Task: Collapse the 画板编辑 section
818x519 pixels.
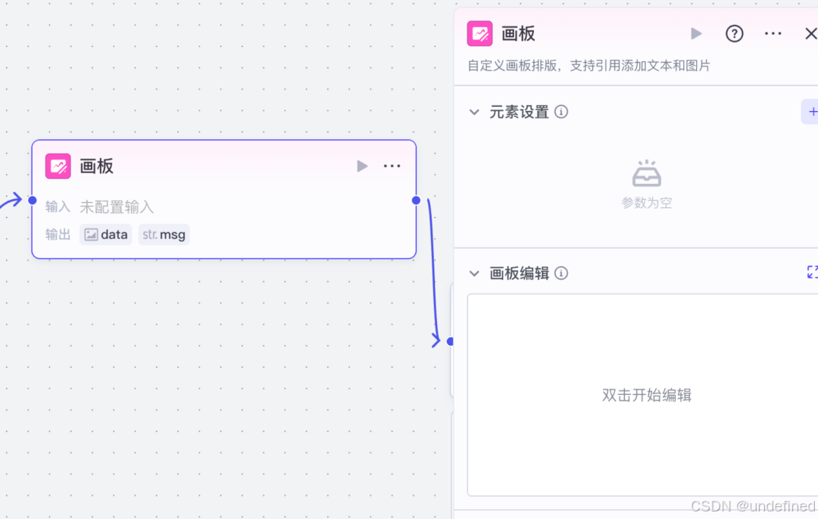Action: coord(473,273)
